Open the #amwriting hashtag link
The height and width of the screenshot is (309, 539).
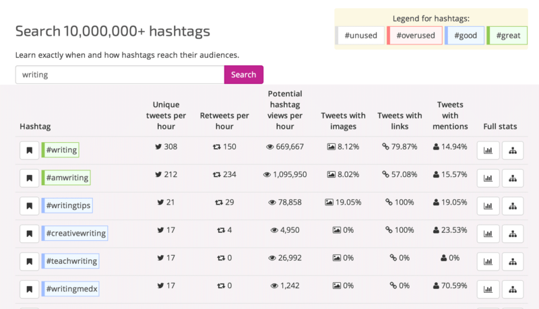coord(66,178)
